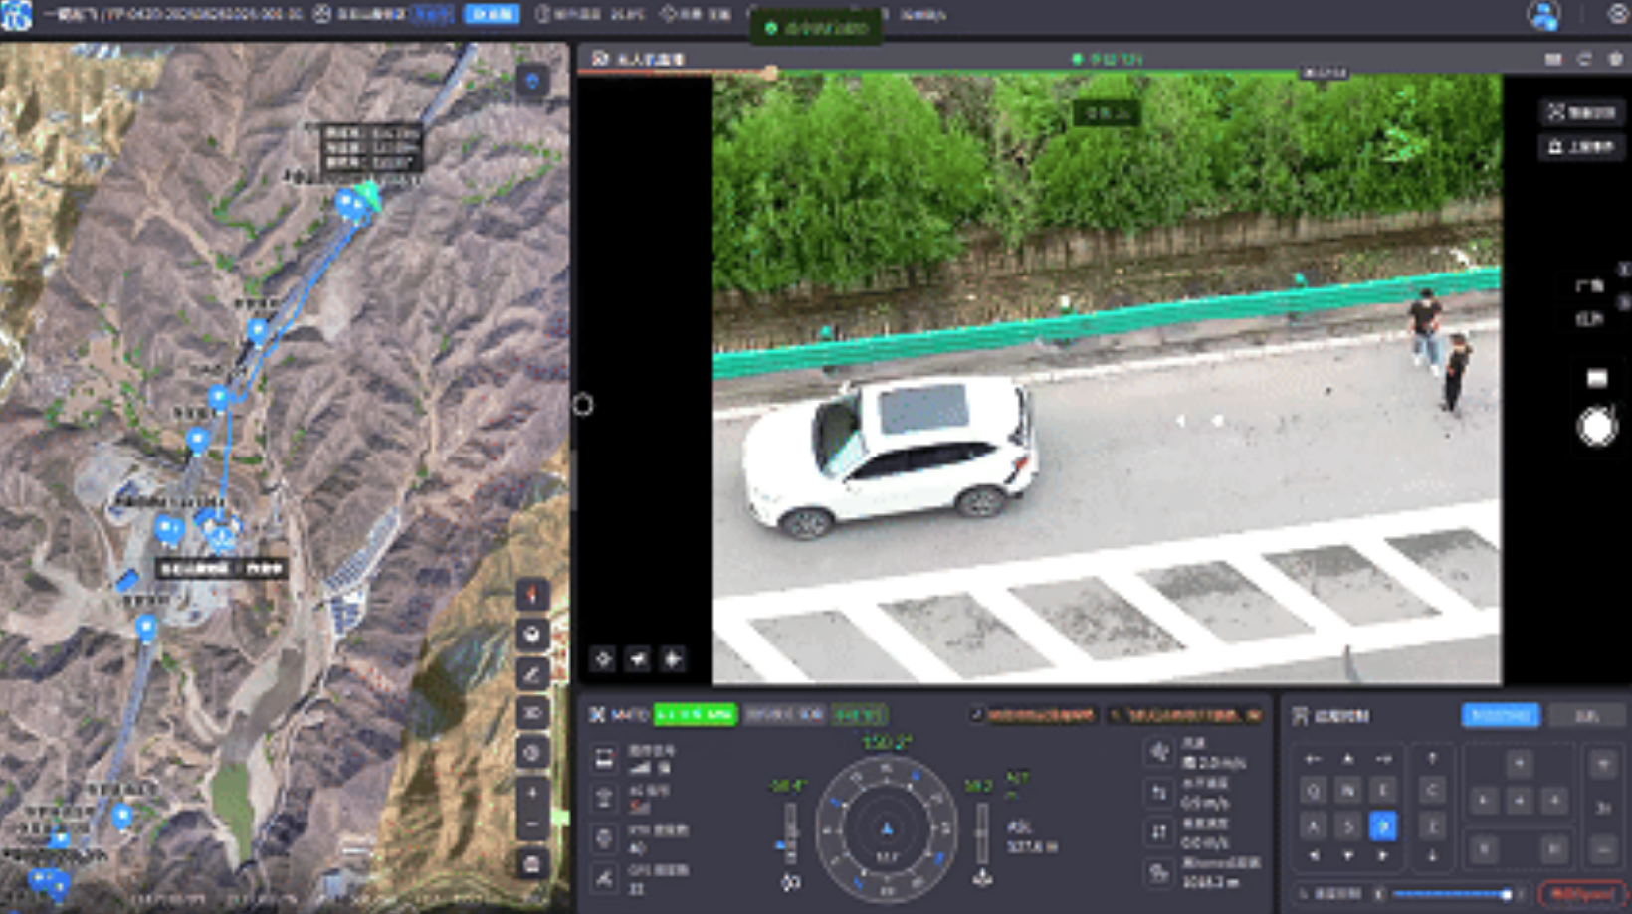Click the refresh icon in video panel header
This screenshot has height=914, width=1632.
1584,60
